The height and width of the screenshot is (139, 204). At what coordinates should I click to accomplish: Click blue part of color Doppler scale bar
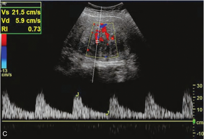(4, 52)
